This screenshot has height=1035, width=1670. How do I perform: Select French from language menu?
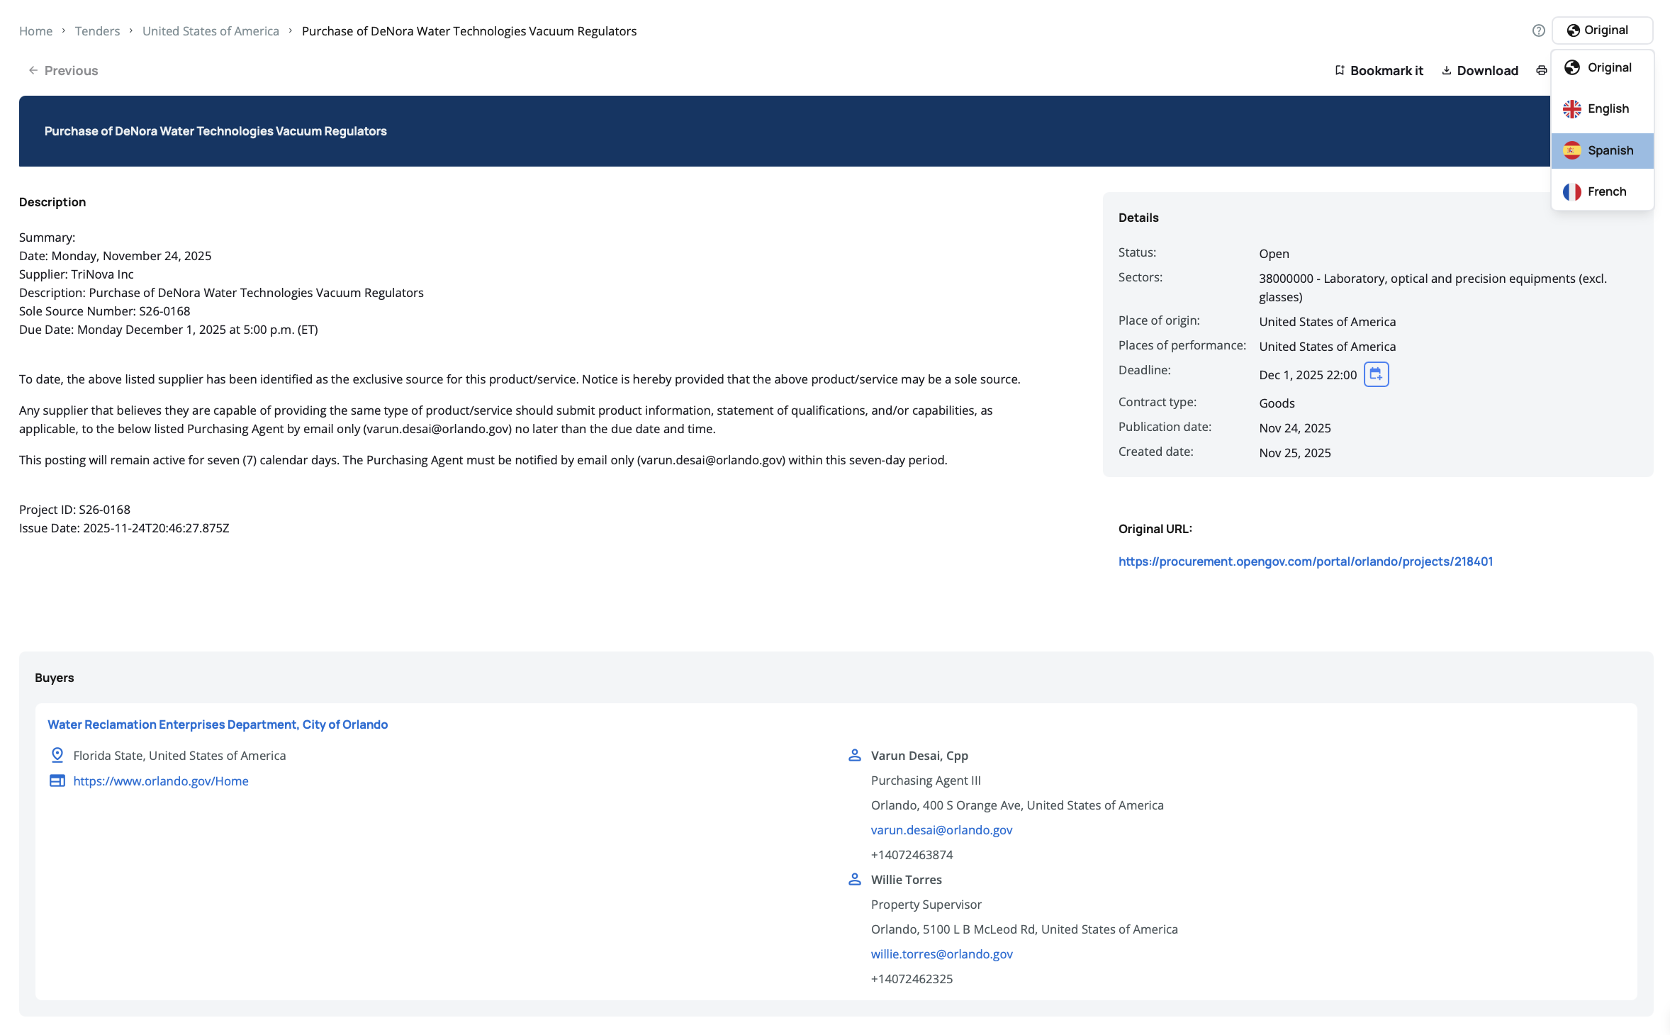point(1607,191)
